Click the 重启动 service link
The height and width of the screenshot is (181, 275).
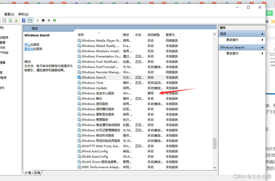29,49
